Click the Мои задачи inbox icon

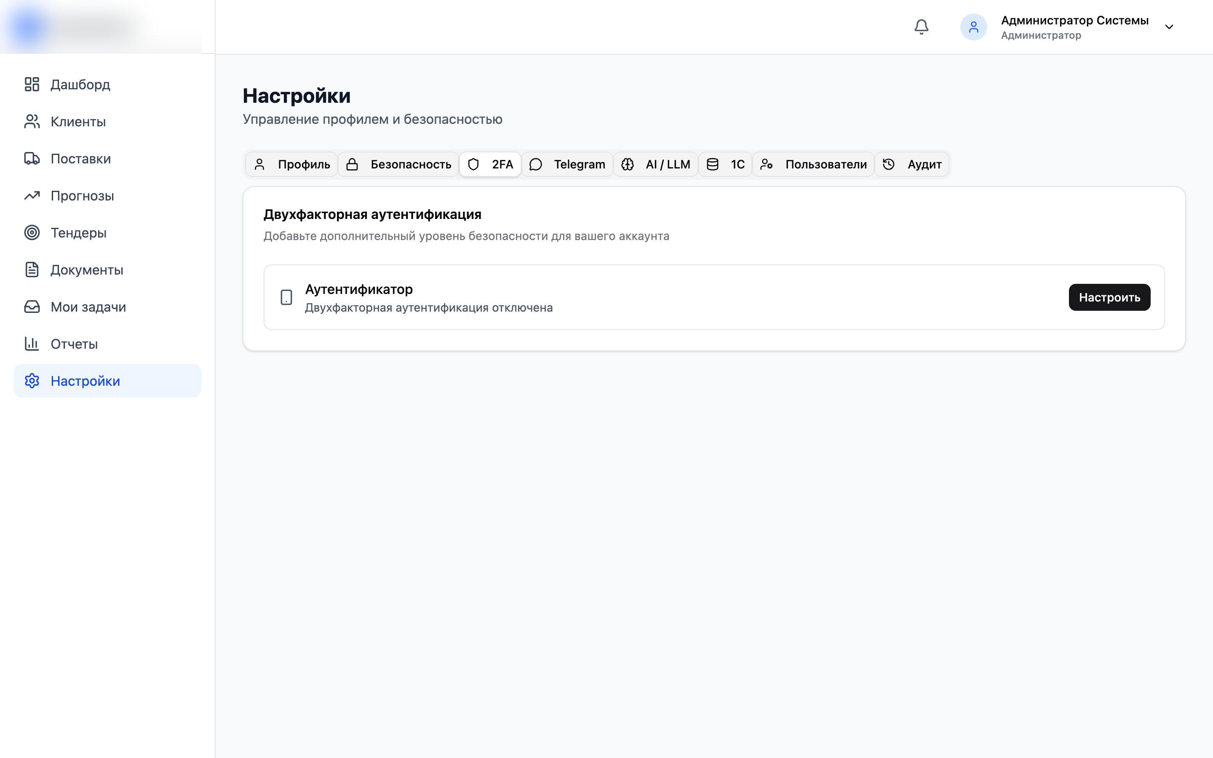click(x=32, y=307)
